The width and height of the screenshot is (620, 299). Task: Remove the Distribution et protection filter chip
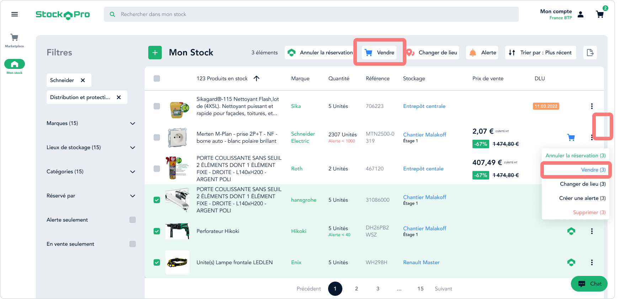pos(119,97)
